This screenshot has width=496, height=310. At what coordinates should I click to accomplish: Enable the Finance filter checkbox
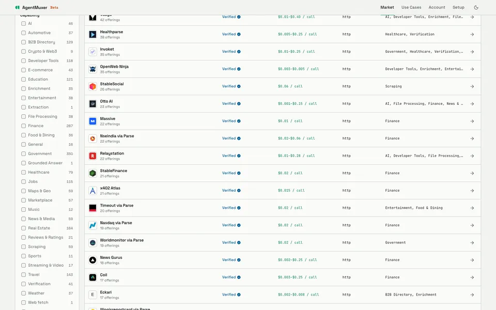pos(23,126)
